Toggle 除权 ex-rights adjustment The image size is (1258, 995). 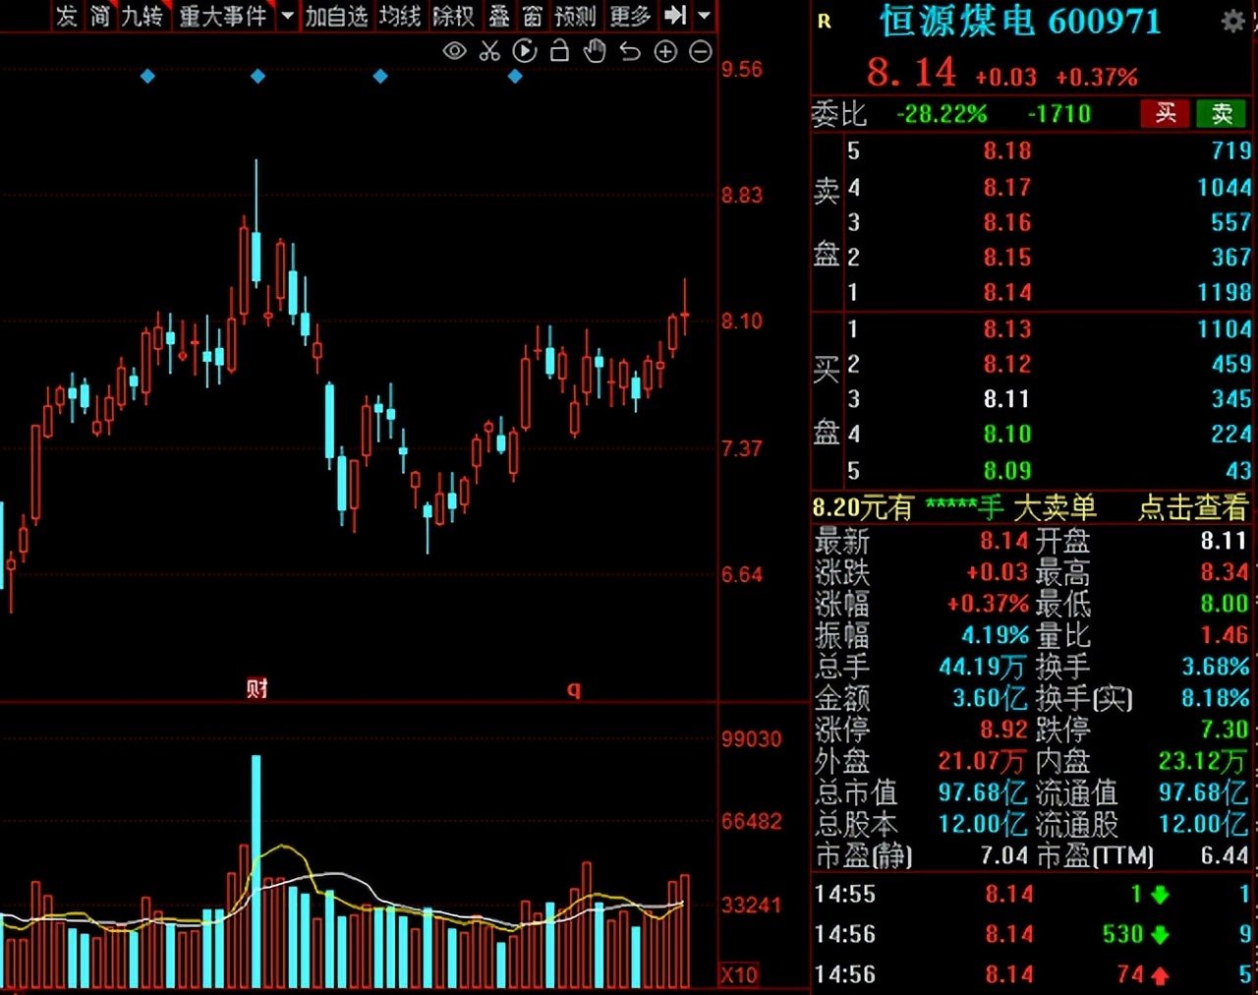pos(453,16)
